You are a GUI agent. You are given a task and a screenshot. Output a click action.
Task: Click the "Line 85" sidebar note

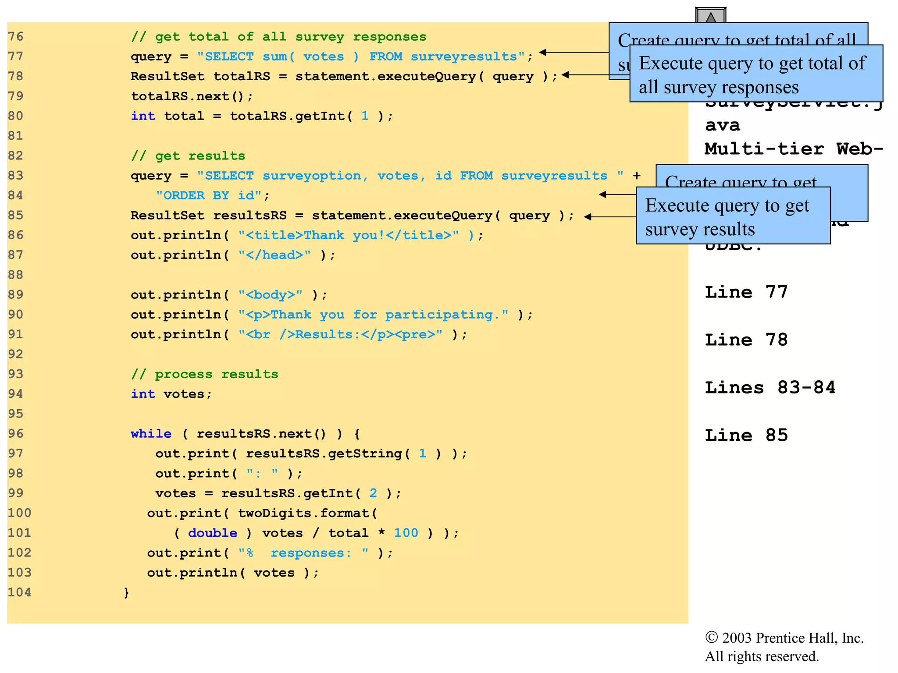(x=746, y=435)
